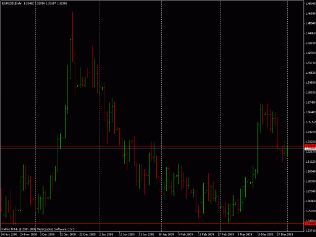This screenshot has width=316, height=237.
Task: Select the red horizontal line drawn at 1.24478
Action: coord(152,223)
